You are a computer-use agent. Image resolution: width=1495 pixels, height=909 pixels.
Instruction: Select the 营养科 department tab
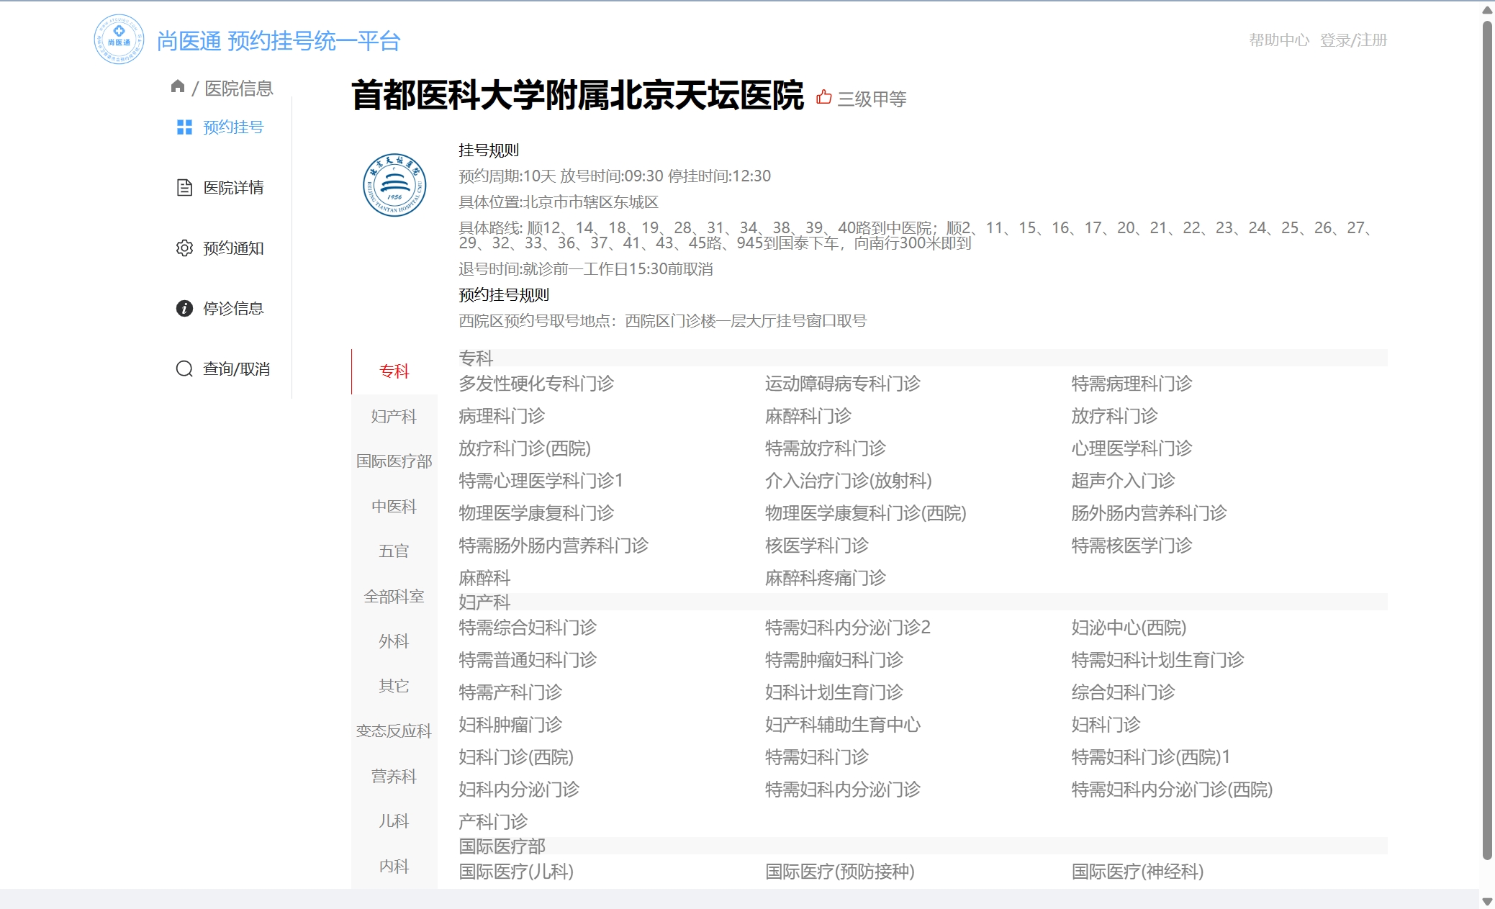pos(394,777)
